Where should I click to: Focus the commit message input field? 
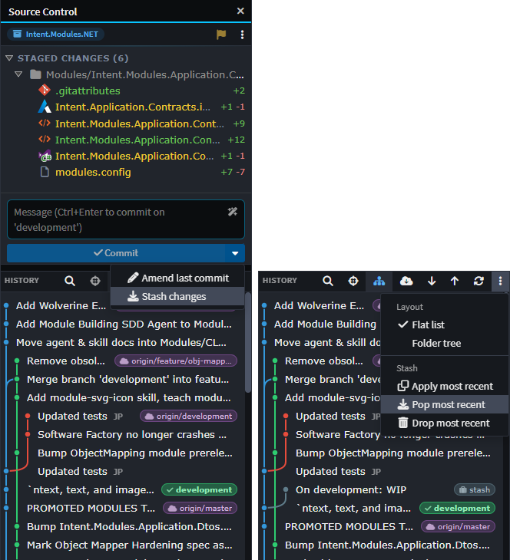pyautogui.click(x=125, y=219)
